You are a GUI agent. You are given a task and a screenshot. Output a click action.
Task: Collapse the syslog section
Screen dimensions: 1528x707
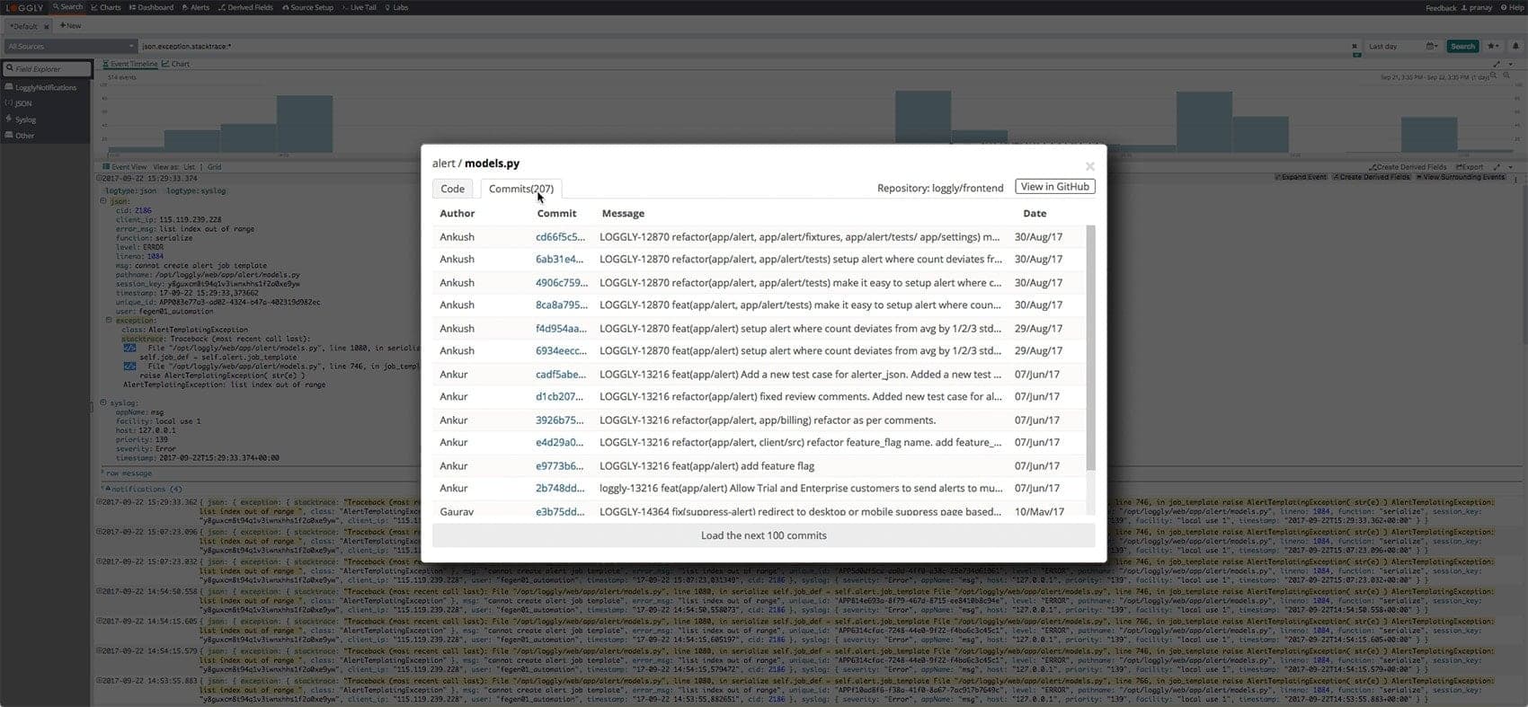[103, 403]
